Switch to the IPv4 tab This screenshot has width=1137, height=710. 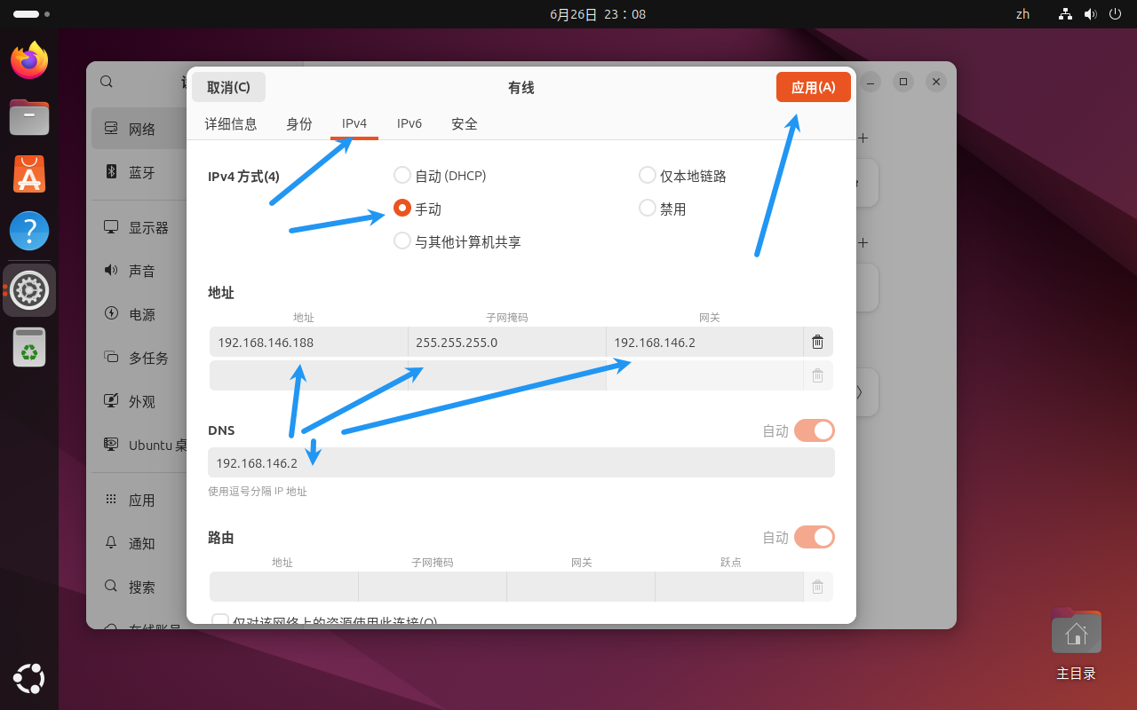[x=354, y=124]
